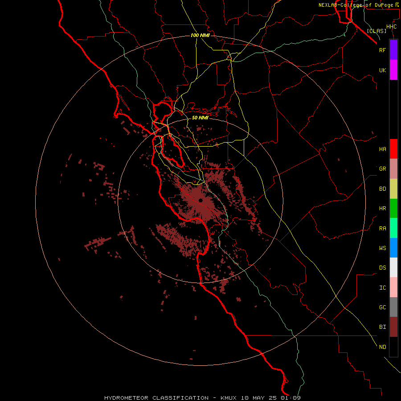Click the IC legend label

(382, 288)
